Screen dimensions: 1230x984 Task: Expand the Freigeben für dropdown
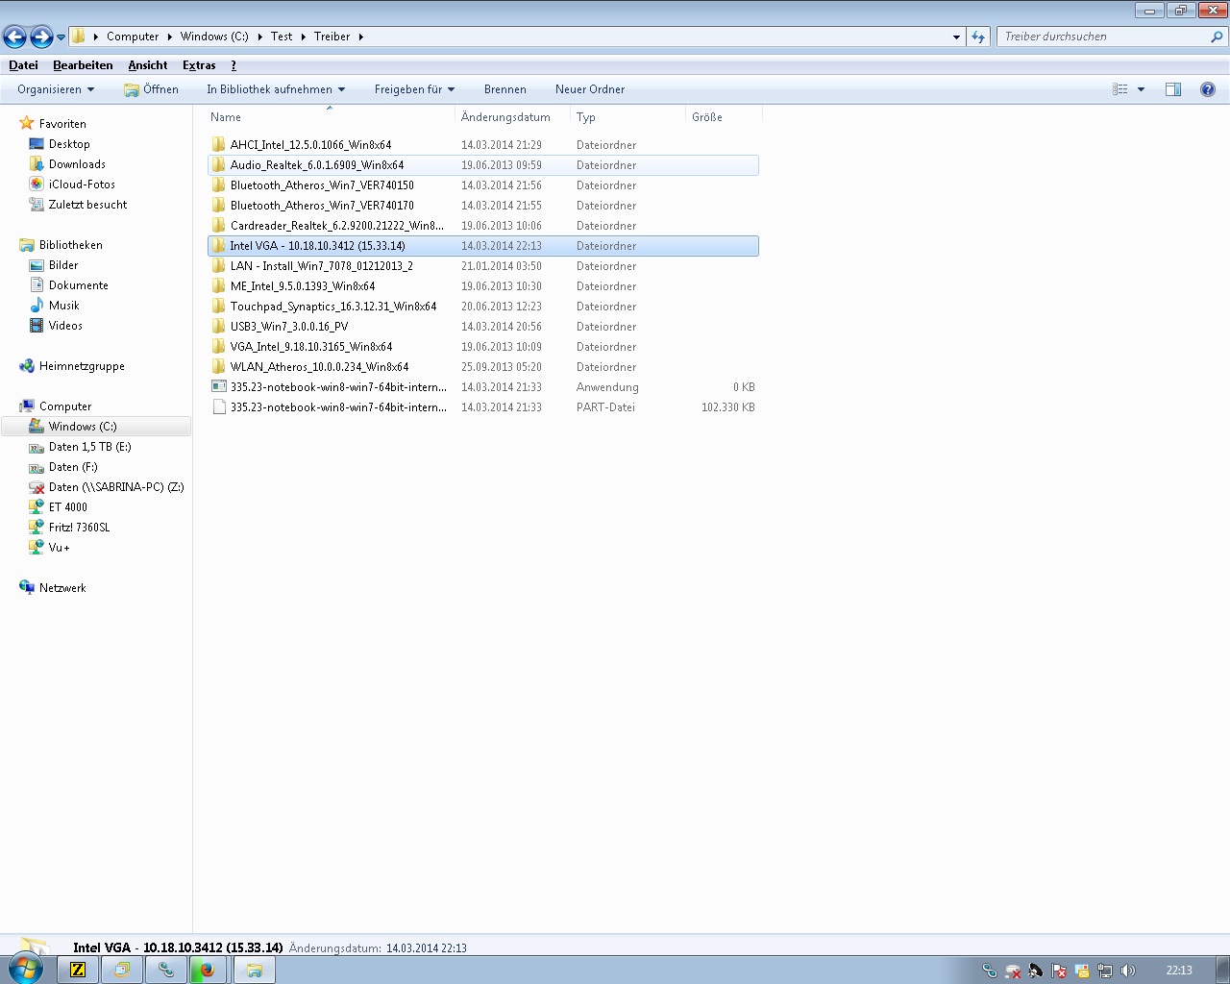(x=414, y=89)
